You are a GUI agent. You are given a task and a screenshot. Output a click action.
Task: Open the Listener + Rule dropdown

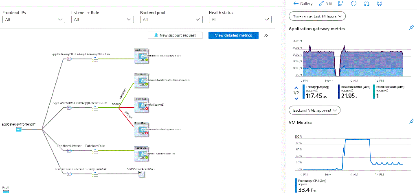coord(102,20)
